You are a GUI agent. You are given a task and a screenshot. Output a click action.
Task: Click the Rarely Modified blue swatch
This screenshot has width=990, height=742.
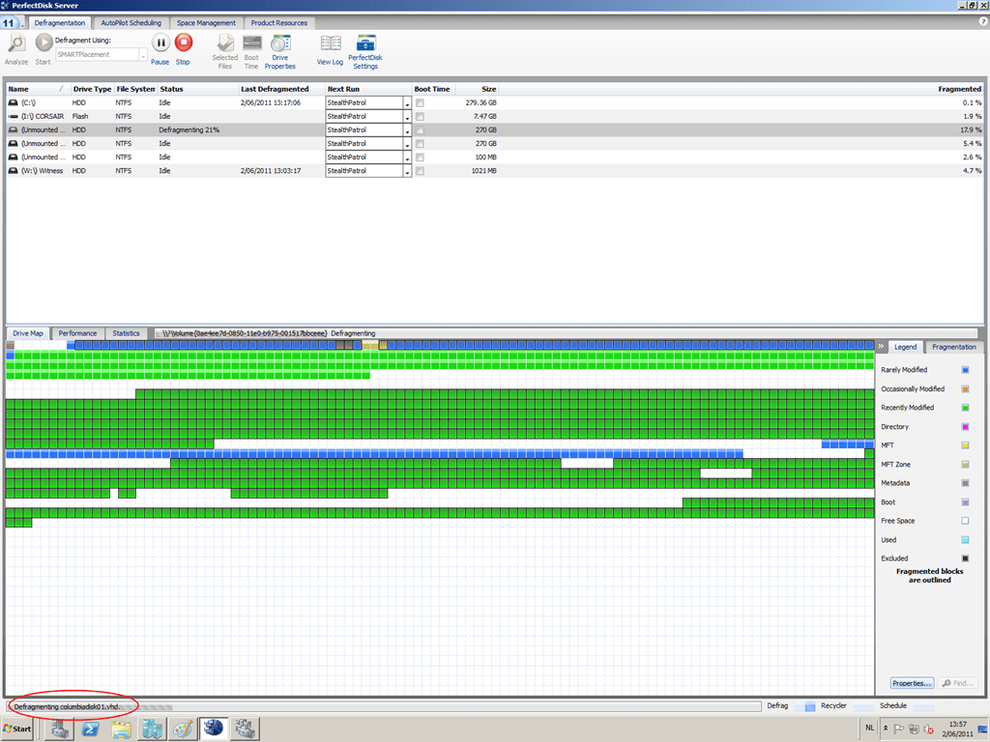point(966,370)
